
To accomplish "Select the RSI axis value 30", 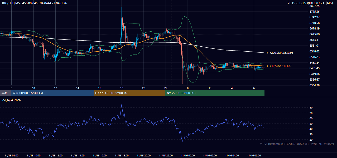I will [311, 134].
